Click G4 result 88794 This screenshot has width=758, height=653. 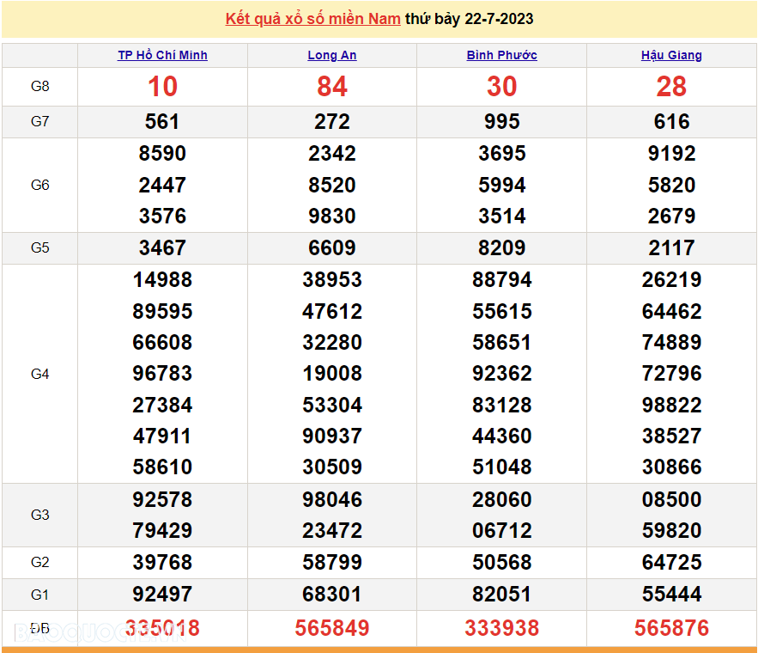pos(502,279)
